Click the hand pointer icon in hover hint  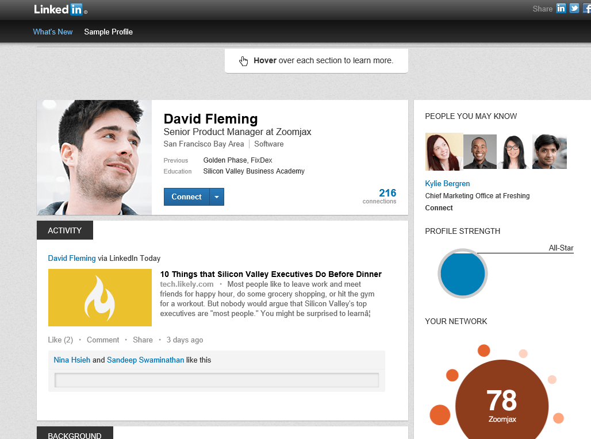click(x=244, y=61)
